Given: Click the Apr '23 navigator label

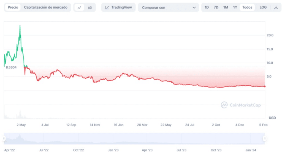Looking at the screenshot, I should (x=147, y=150).
